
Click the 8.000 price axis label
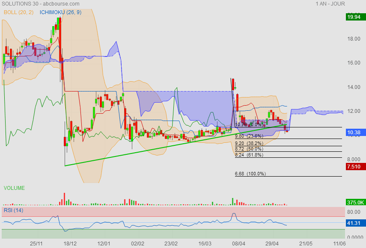click(354, 159)
